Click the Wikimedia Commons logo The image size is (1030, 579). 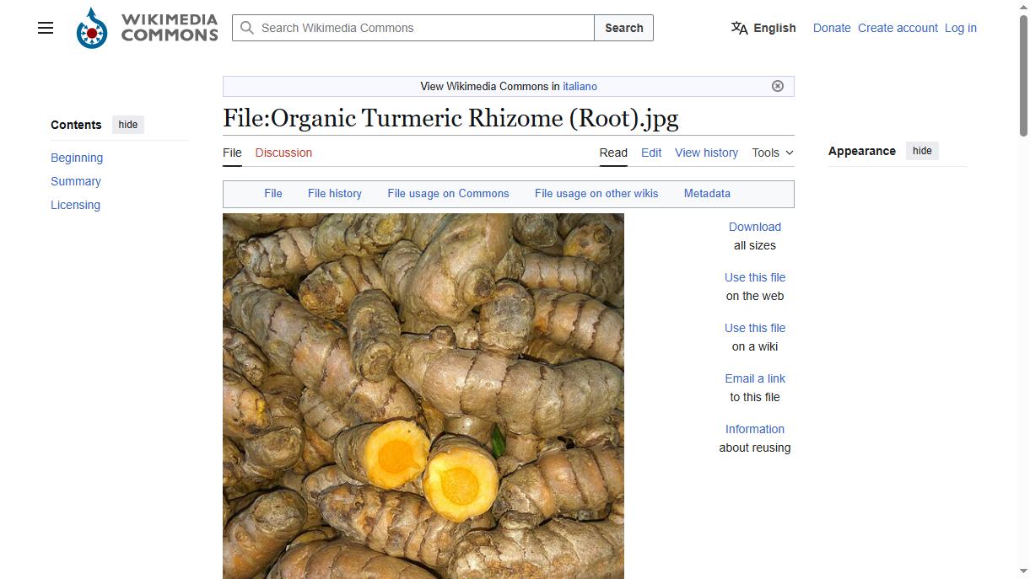[x=148, y=28]
